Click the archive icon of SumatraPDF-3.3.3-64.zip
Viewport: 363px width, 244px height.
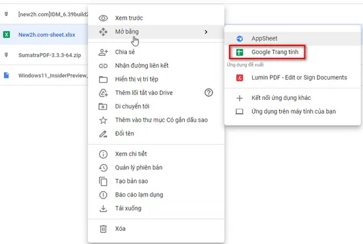click(x=7, y=55)
